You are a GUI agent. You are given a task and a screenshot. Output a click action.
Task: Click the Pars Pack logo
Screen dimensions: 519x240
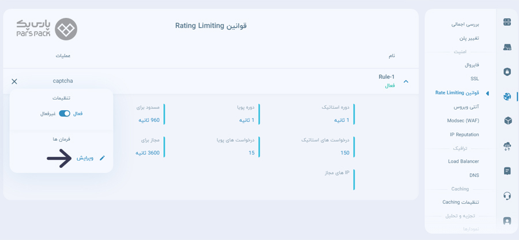point(47,29)
